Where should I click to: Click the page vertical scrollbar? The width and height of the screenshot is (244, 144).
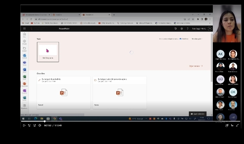(211, 58)
